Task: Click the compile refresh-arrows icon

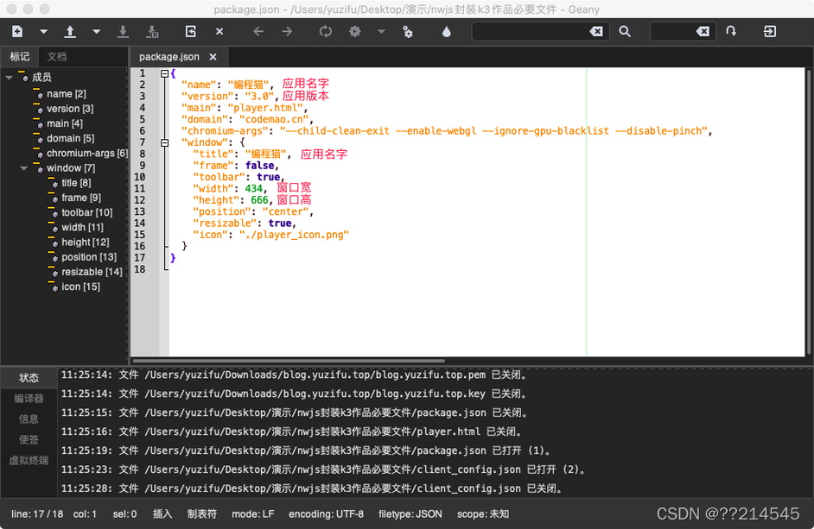Action: pos(326,32)
